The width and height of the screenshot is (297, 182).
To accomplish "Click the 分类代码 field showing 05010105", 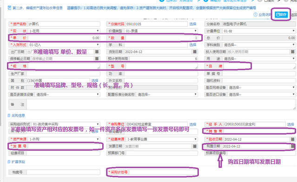I will point(157,24).
